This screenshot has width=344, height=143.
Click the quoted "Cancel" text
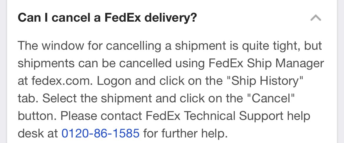pyautogui.click(x=270, y=99)
